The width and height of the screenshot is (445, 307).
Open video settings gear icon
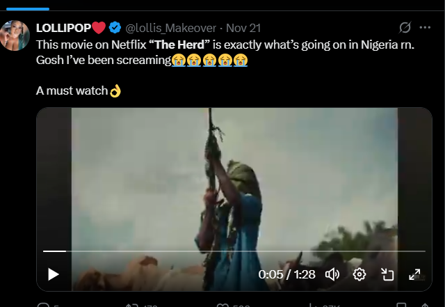point(359,274)
